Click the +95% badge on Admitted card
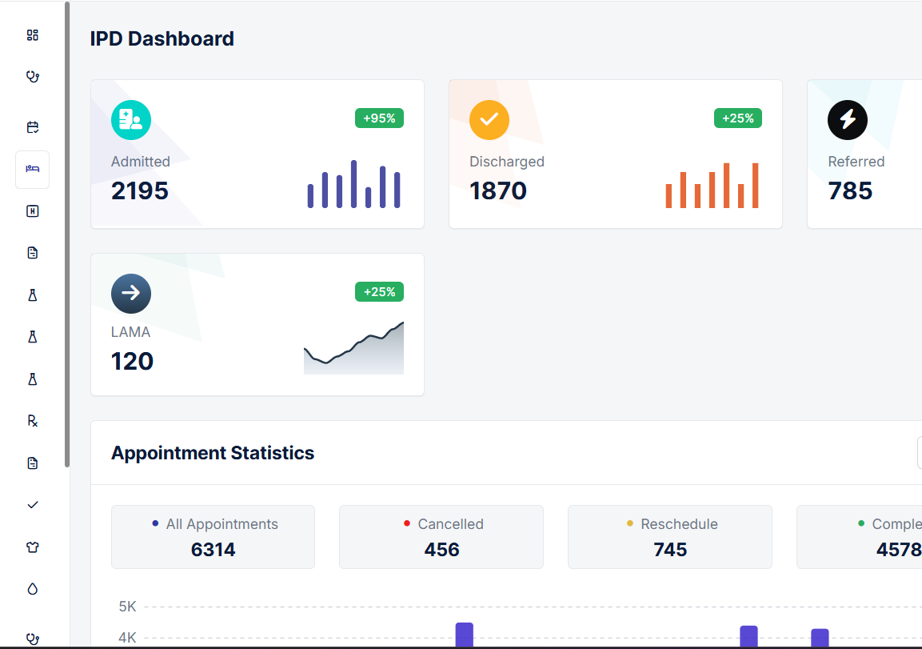Image resolution: width=922 pixels, height=649 pixels. [379, 118]
